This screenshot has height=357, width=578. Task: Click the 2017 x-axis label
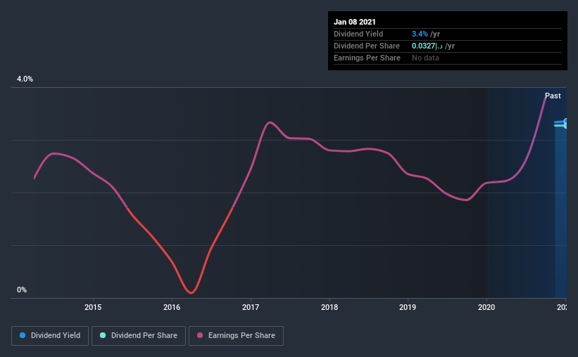click(251, 307)
